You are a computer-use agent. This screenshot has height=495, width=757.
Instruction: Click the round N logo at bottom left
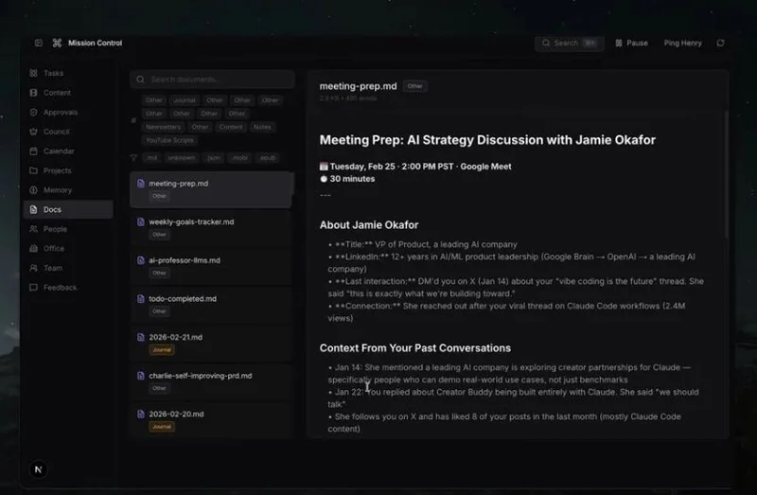38,469
